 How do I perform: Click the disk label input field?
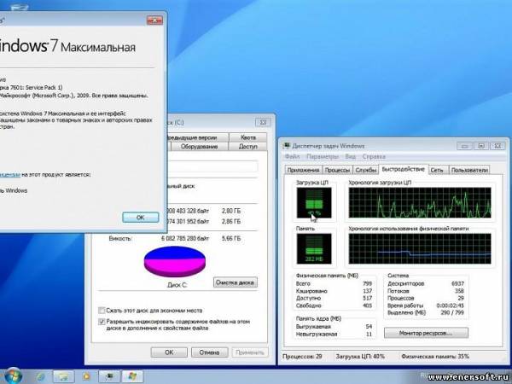[x=212, y=167]
